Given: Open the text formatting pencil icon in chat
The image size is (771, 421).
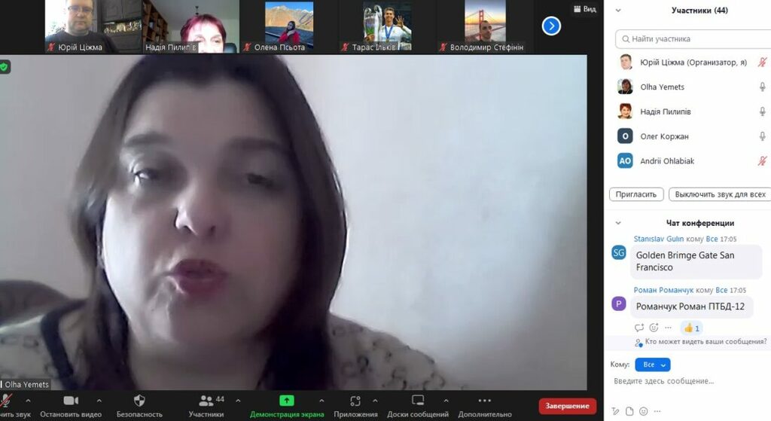Looking at the screenshot, I should click(615, 411).
